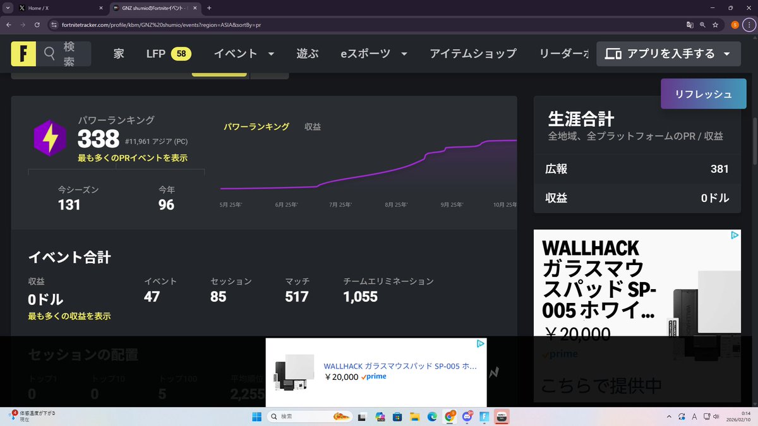
Task: Click the アプリを入手する button
Action: pos(668,54)
